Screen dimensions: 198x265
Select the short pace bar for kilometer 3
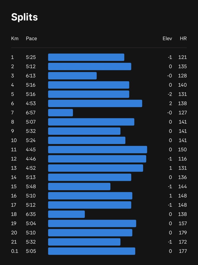click(72, 76)
